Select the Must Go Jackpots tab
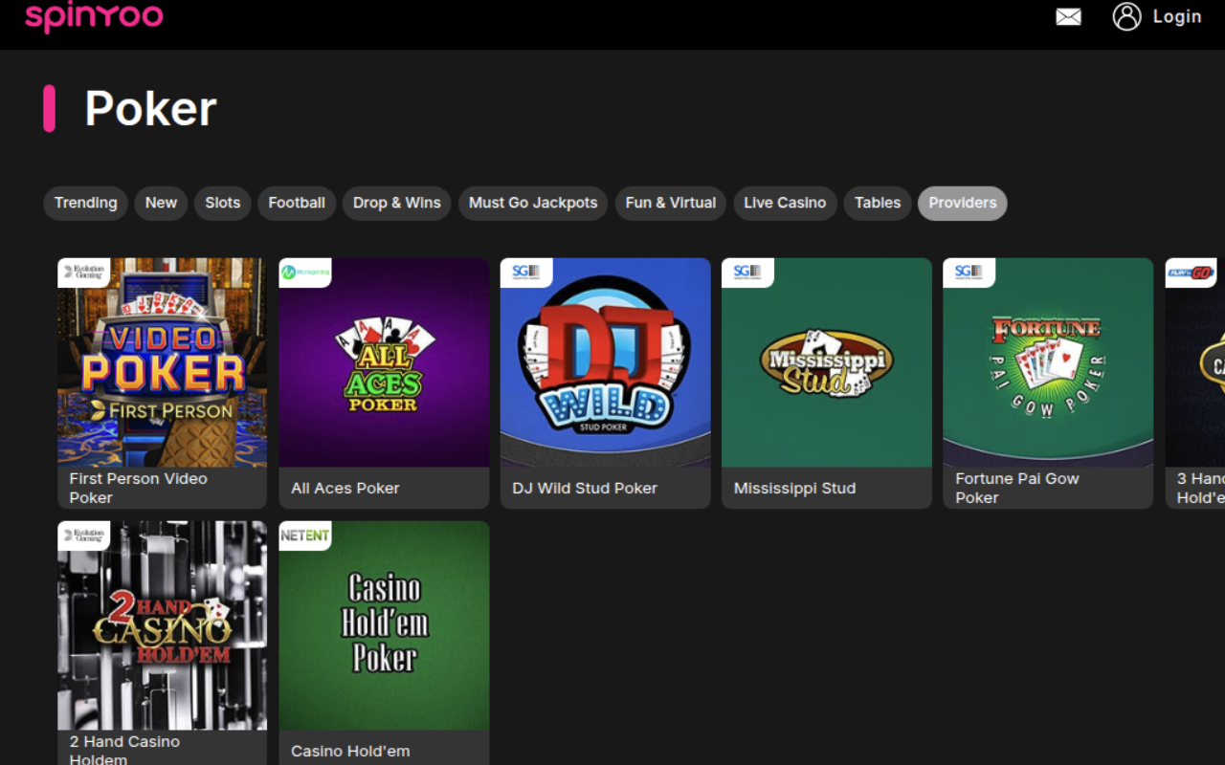This screenshot has height=765, width=1225. coord(533,203)
